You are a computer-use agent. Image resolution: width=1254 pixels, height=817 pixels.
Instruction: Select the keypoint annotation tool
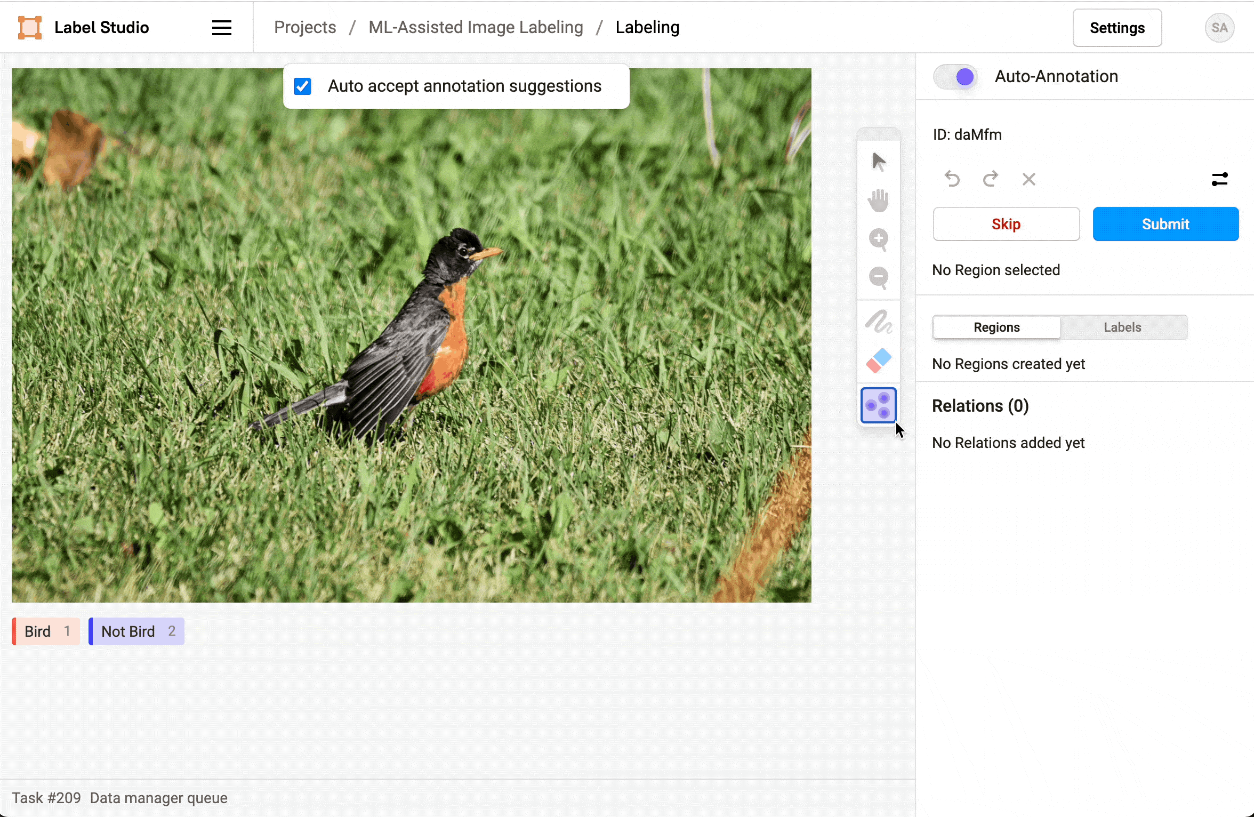(878, 405)
